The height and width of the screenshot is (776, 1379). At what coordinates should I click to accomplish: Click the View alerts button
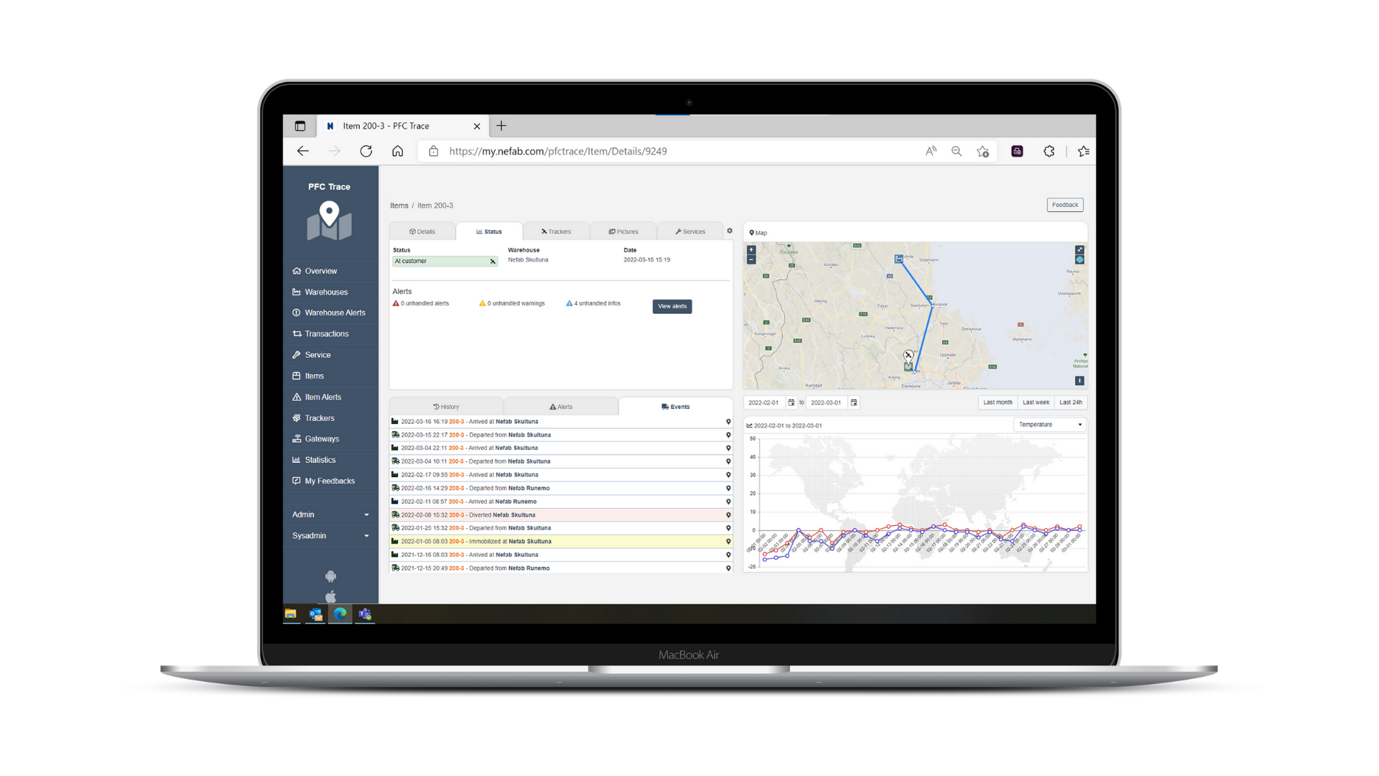click(672, 307)
